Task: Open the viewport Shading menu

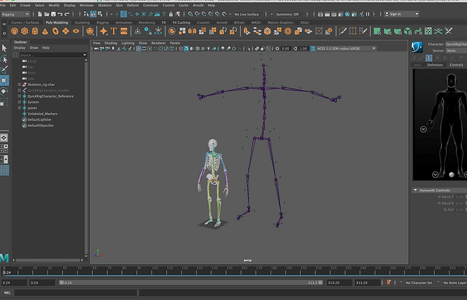Action: tap(110, 43)
